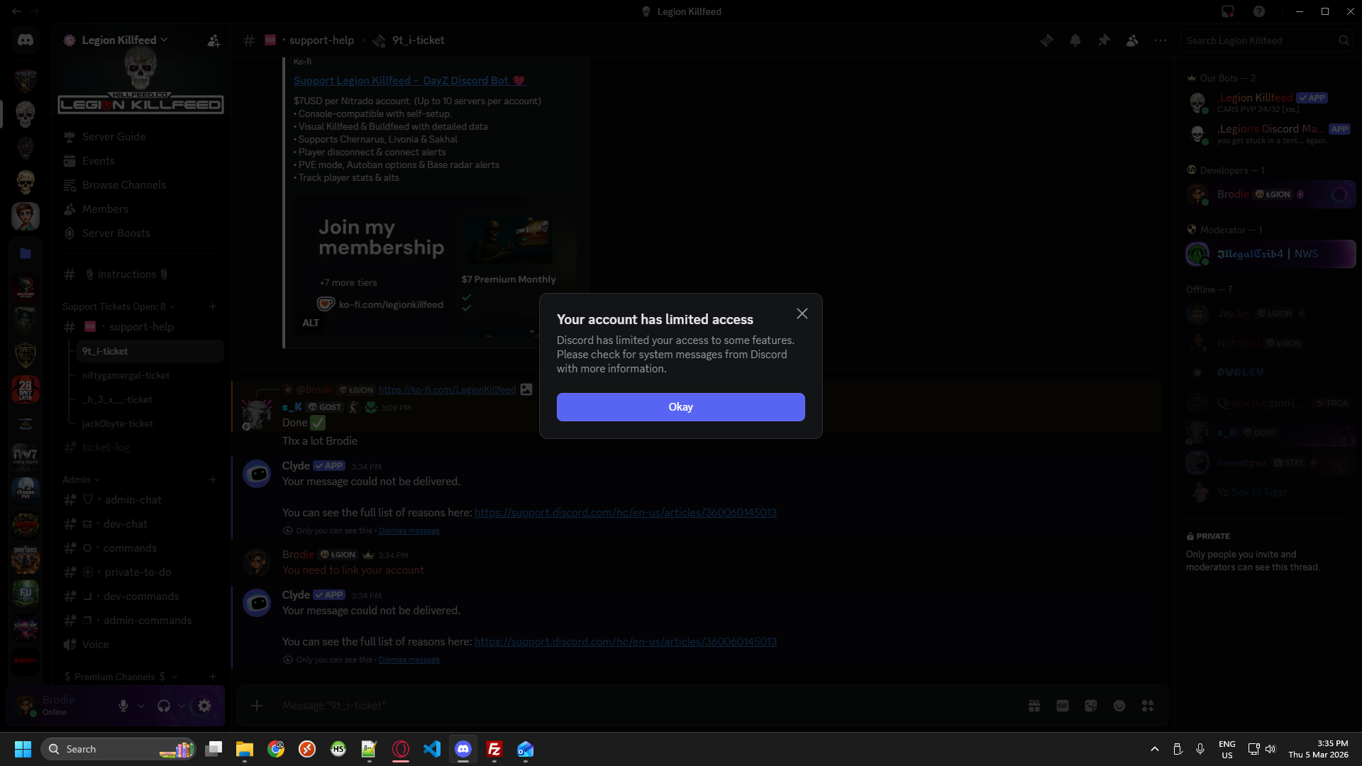Open the niftygamergal-ticket thread
Screen dimensions: 1362x766
[150, 375]
